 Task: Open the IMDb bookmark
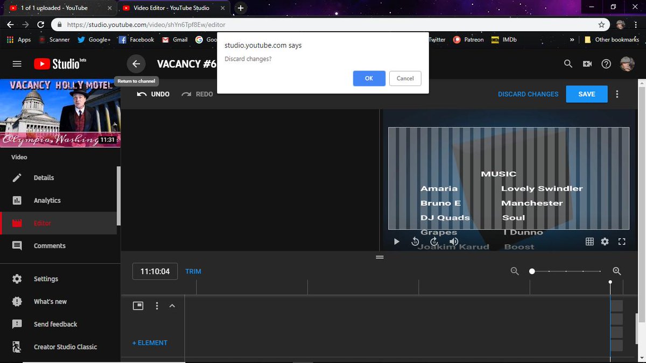504,40
